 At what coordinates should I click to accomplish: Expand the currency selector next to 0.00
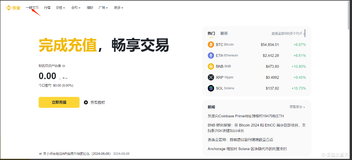coord(60,78)
